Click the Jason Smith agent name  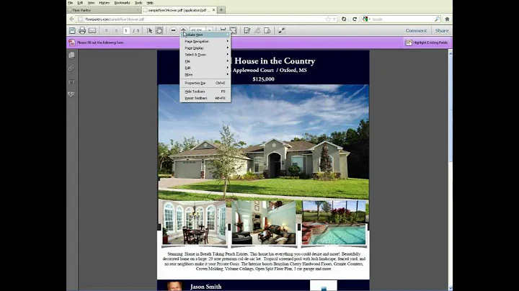[x=206, y=287]
